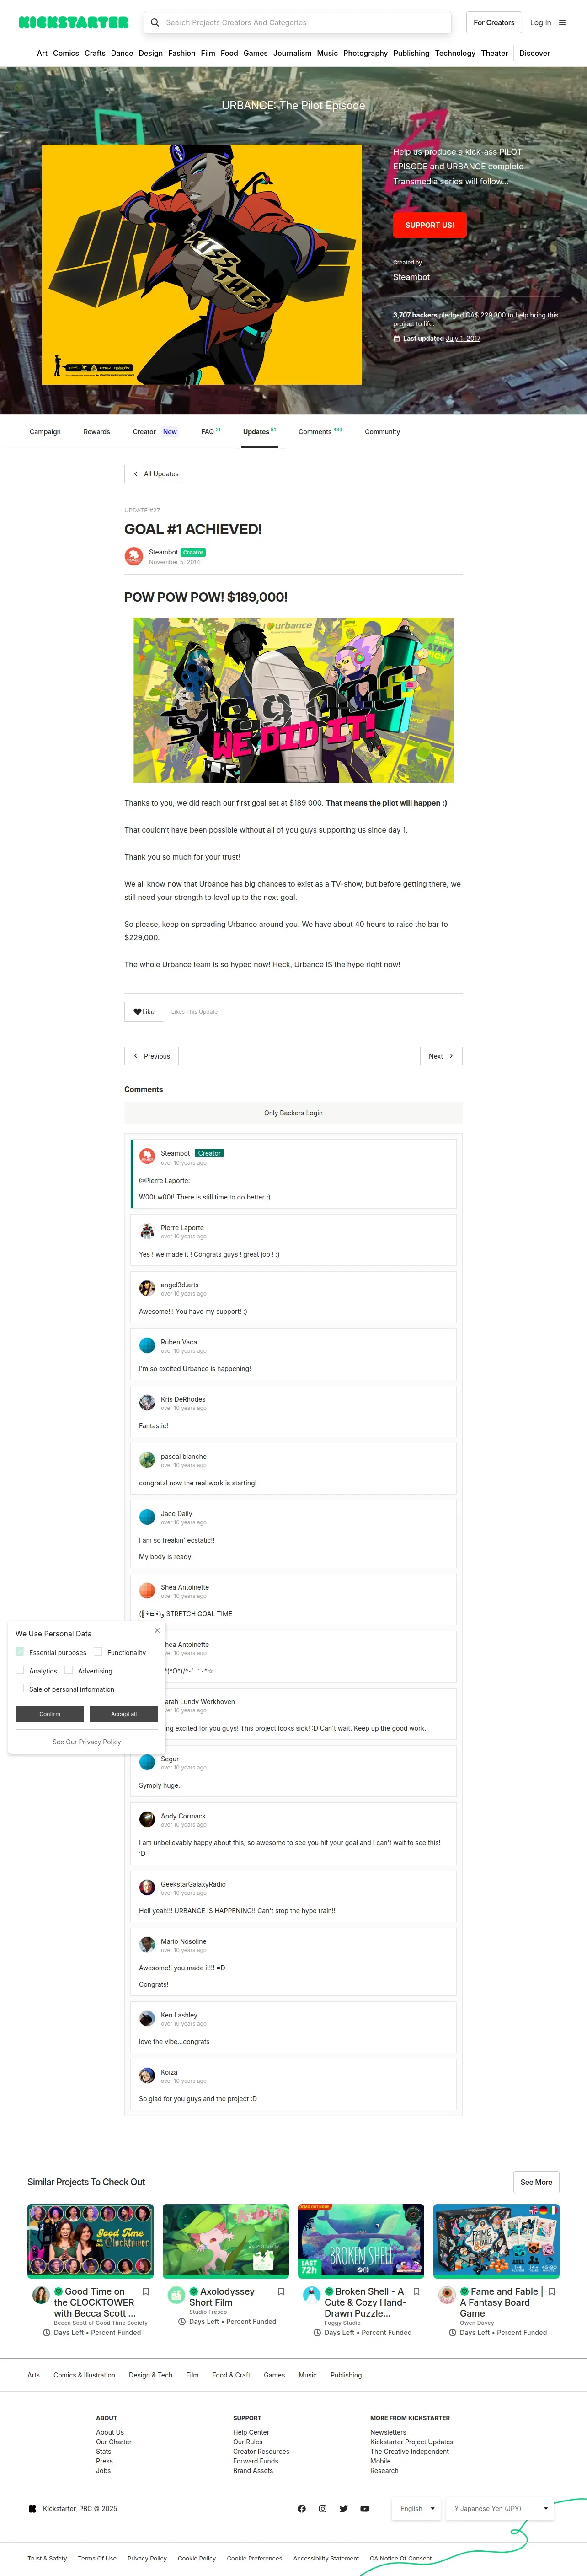Close the personal data consent popup
Viewport: 587px width, 2576px height.
click(x=157, y=1631)
